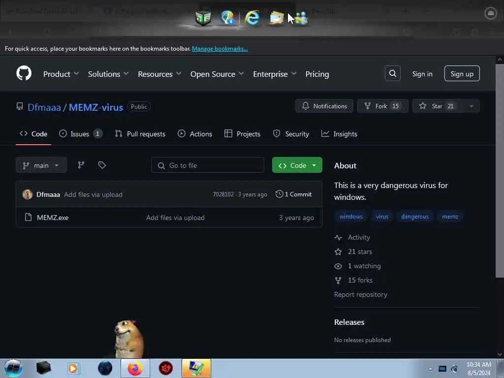This screenshot has width=504, height=378.
Task: Expand the Solutions menu
Action: point(108,74)
